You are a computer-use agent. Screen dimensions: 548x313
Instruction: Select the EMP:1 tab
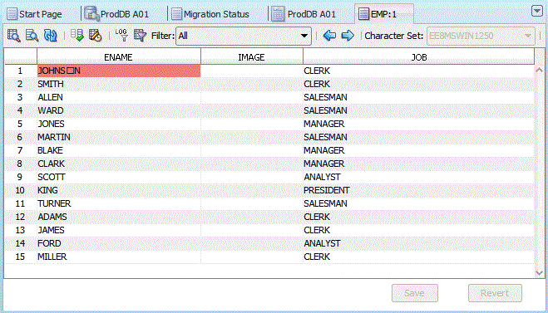point(383,14)
